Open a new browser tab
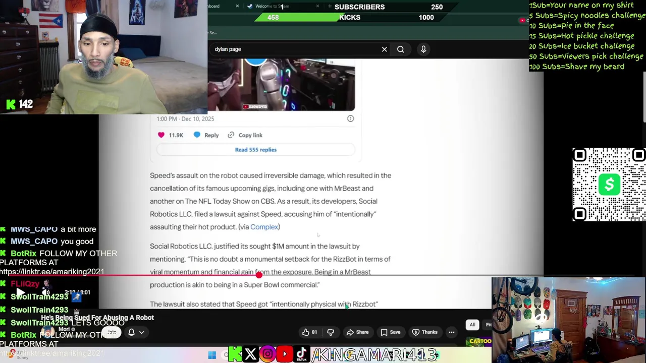The image size is (646, 363). click(330, 6)
